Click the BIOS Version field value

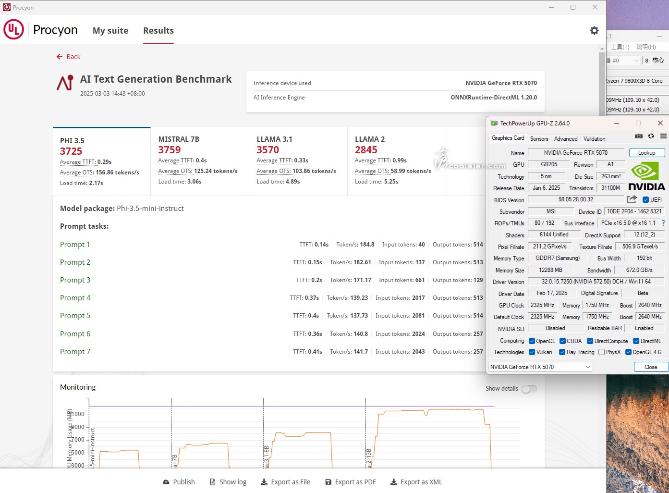576,199
